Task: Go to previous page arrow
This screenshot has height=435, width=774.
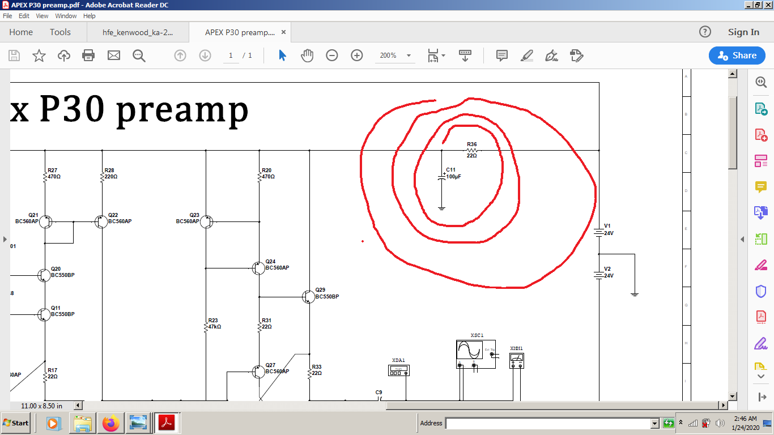Action: point(180,56)
